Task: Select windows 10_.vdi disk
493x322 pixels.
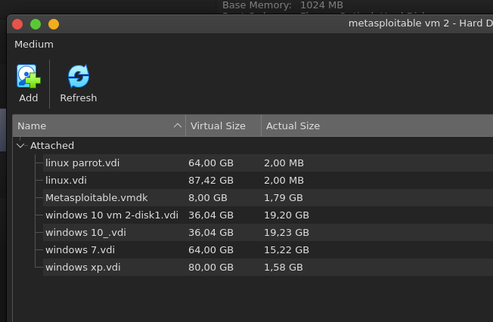Action: pyautogui.click(x=86, y=232)
